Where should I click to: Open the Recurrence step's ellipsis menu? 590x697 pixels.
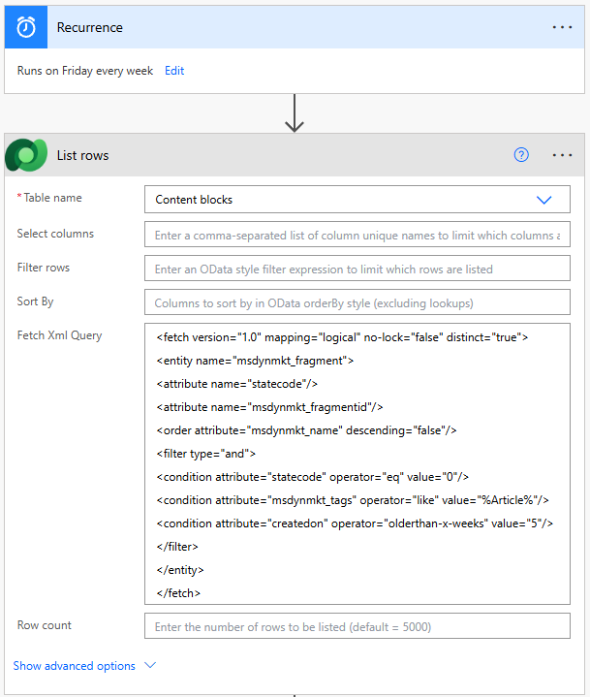pyautogui.click(x=562, y=28)
